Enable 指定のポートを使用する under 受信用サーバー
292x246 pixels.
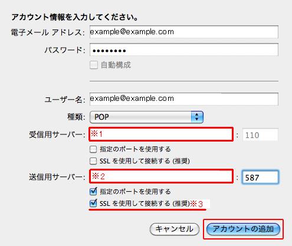[x=93, y=149]
